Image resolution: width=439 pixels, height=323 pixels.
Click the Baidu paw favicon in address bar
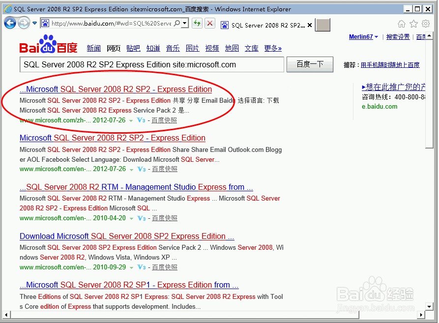[x=45, y=23]
